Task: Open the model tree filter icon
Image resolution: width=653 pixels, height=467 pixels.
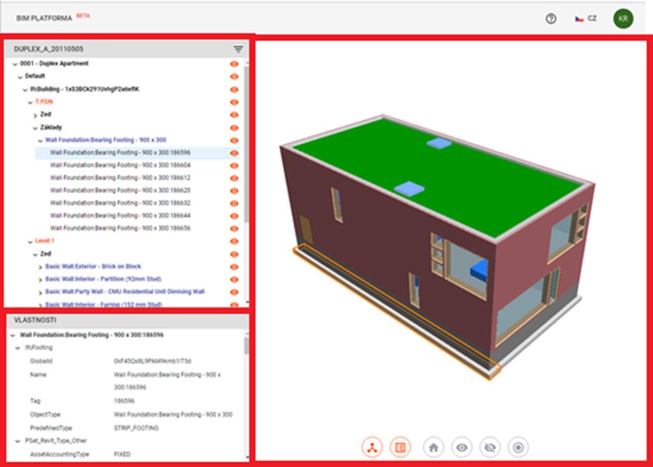Action: [238, 49]
